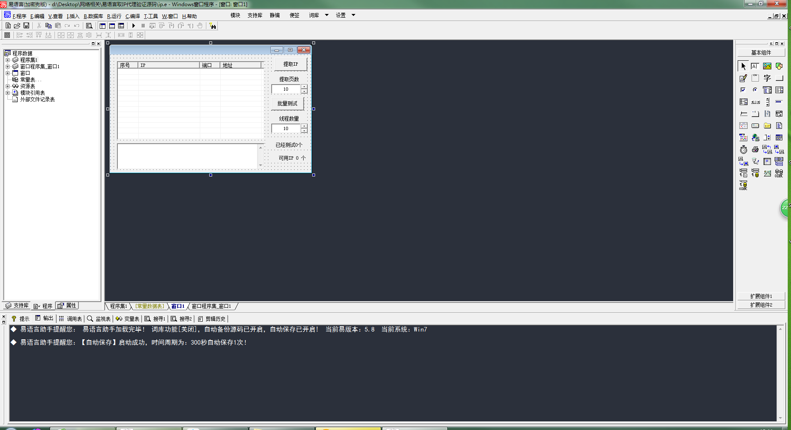The image size is (791, 430).
Task: Select the globe internet transfer component
Action: coord(755,137)
